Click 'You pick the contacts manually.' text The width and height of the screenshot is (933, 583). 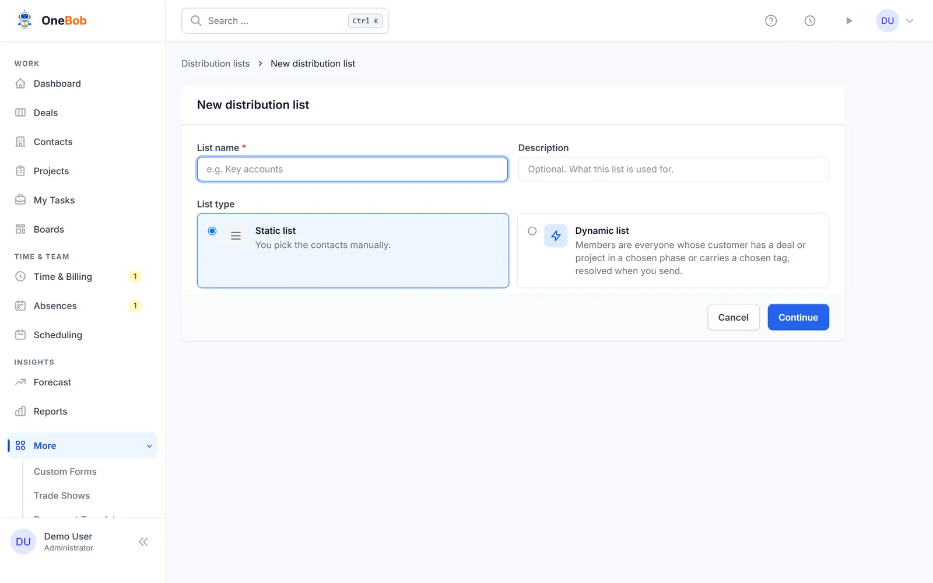323,245
